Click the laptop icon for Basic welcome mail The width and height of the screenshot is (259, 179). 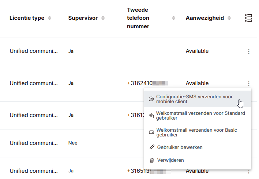tap(151, 132)
